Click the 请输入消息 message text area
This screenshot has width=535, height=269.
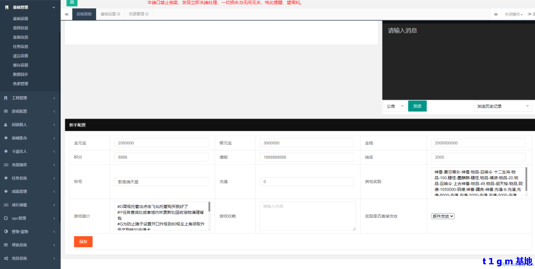tap(459, 61)
